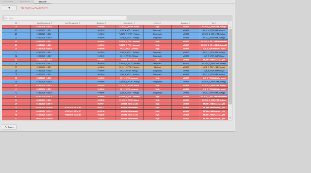This screenshot has height=173, width=311.
Task: Sort by Priority column arrows
Action: pos(161,23)
